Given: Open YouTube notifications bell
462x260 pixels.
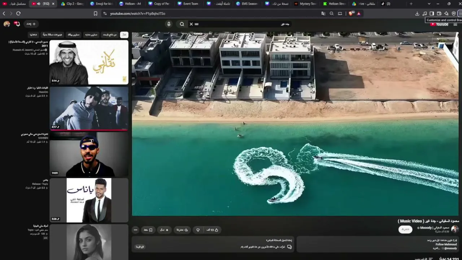Looking at the screenshot, I should click(17, 24).
